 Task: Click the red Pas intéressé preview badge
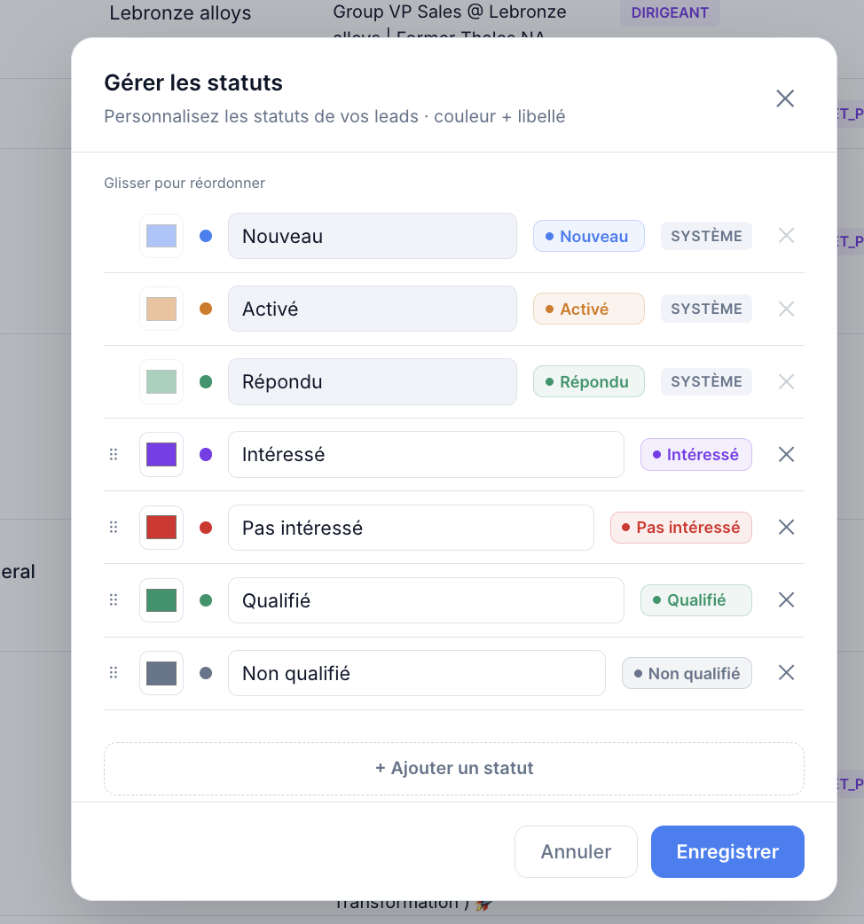click(x=681, y=528)
